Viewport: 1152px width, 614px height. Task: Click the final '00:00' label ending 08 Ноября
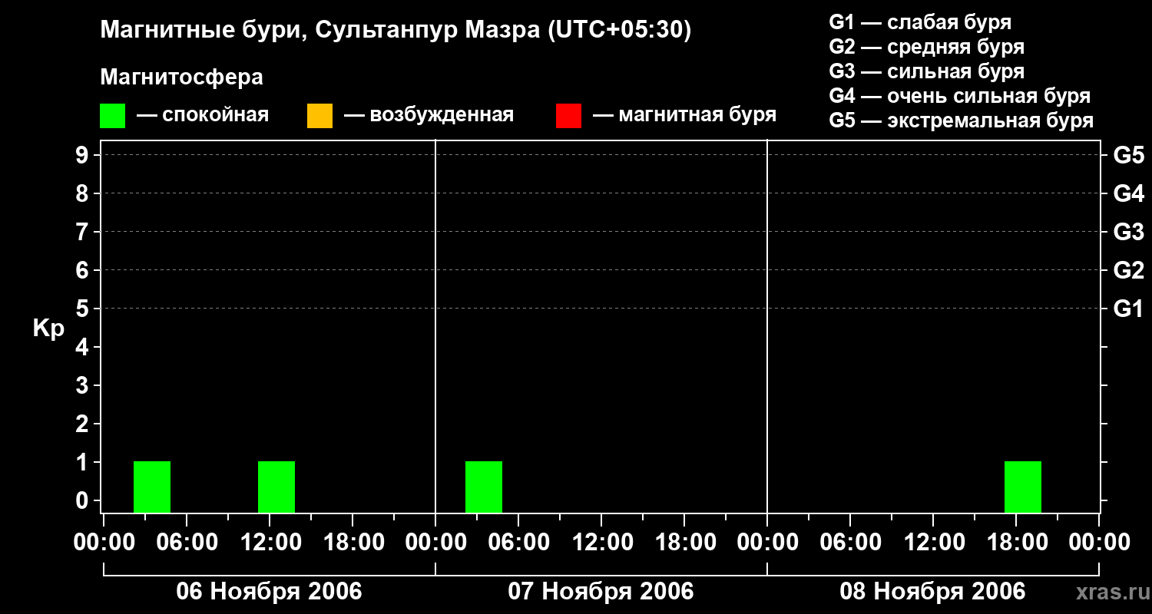point(1099,543)
